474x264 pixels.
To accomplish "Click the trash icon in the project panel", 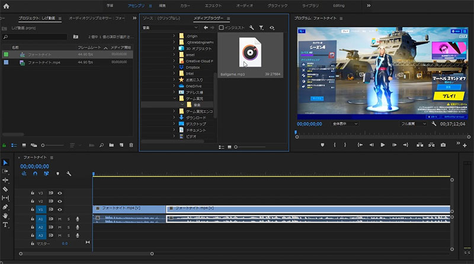I will coord(131,144).
